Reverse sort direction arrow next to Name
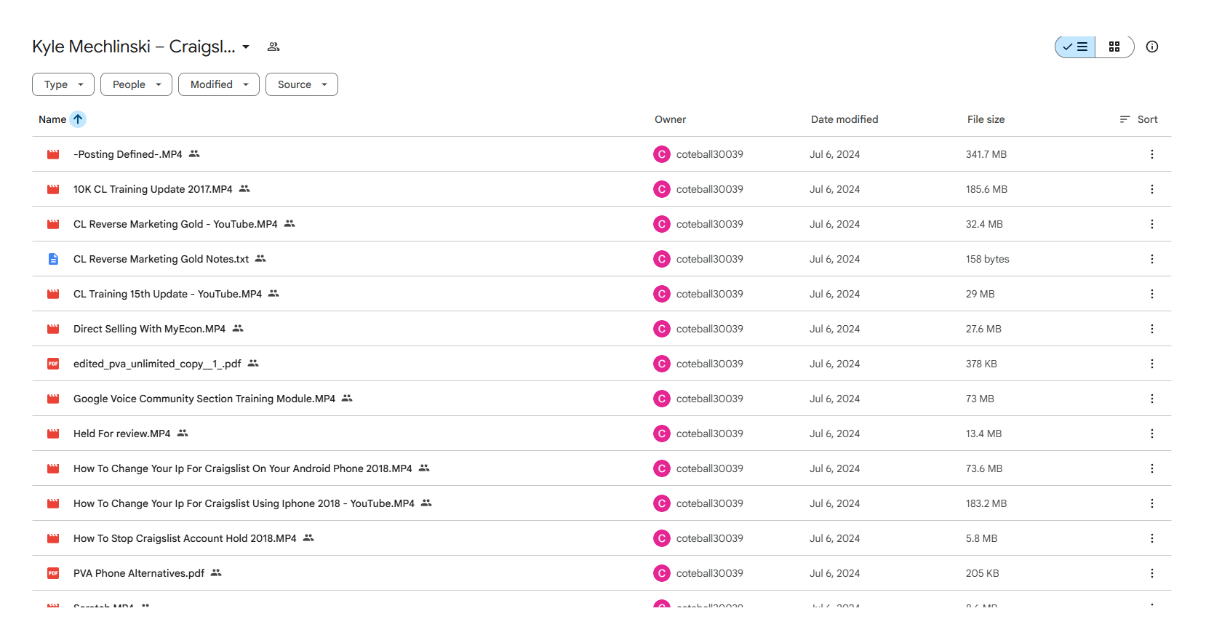 78,119
